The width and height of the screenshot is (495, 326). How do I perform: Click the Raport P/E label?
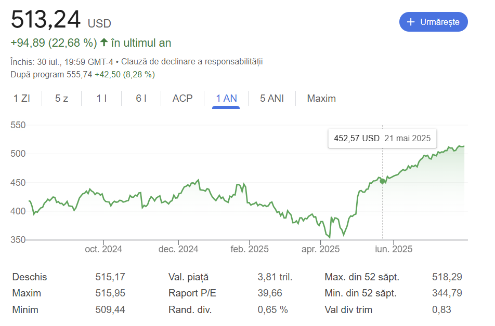(192, 293)
